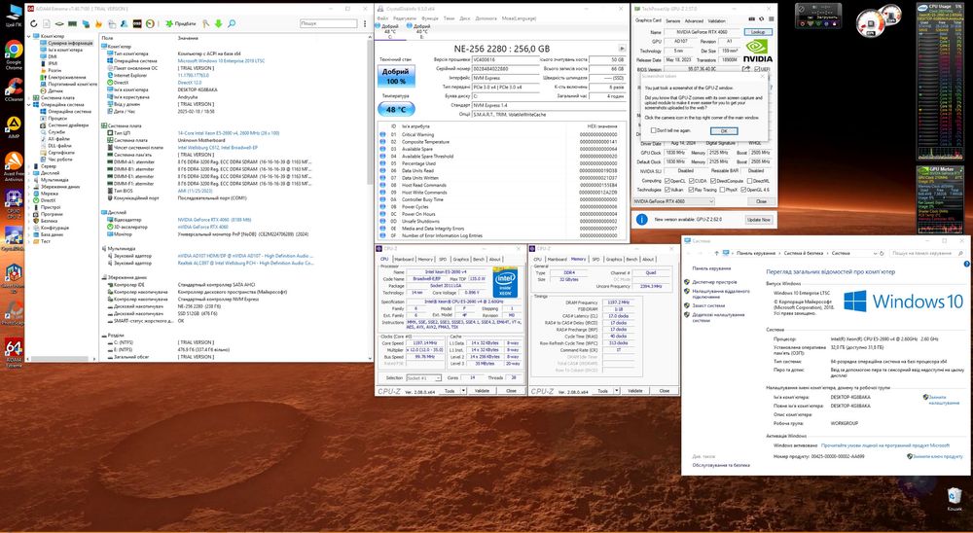
Task: Click the search box in System control panel window
Action: click(x=927, y=253)
